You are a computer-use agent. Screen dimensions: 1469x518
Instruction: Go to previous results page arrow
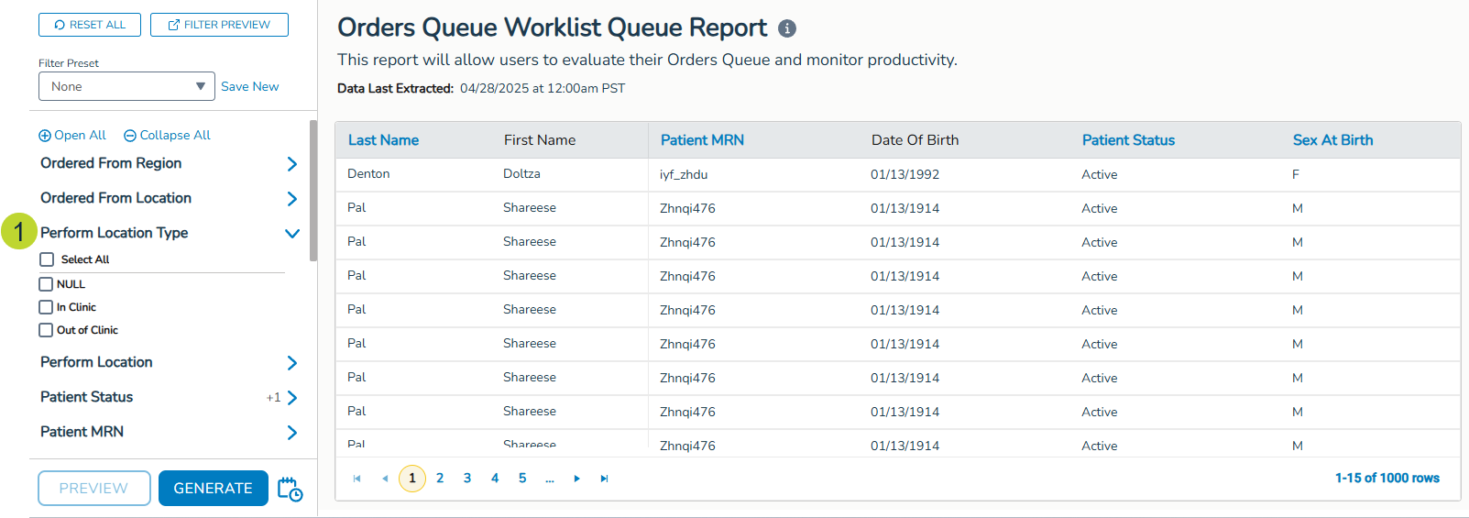point(385,479)
